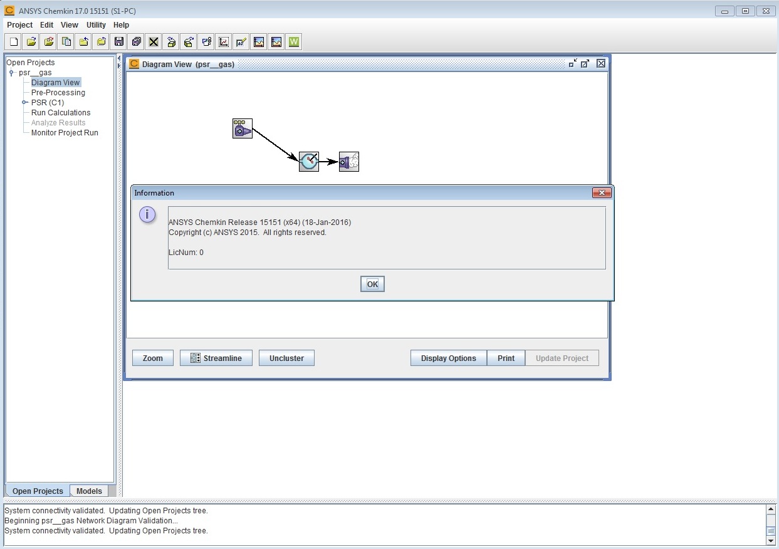Expand the PSR (C1) tree node handle
The height and width of the screenshot is (549, 779).
tap(24, 103)
